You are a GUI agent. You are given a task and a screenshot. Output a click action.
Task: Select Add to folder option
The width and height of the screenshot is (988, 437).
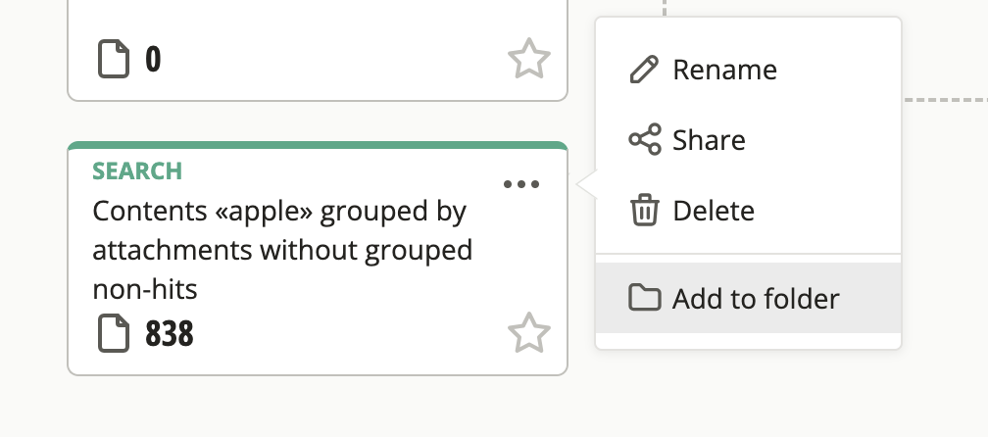(x=749, y=298)
